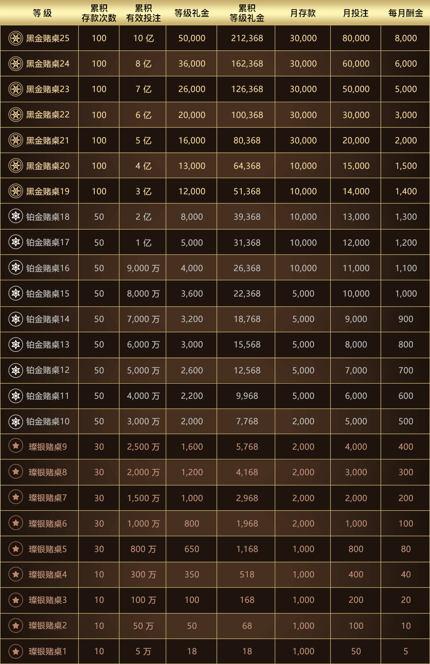Click the 10 亿 wagering cell
Image resolution: width=430 pixels, height=664 pixels.
pos(143,38)
